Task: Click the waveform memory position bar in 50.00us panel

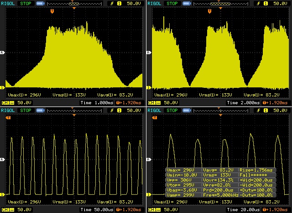Action: (x=74, y=111)
